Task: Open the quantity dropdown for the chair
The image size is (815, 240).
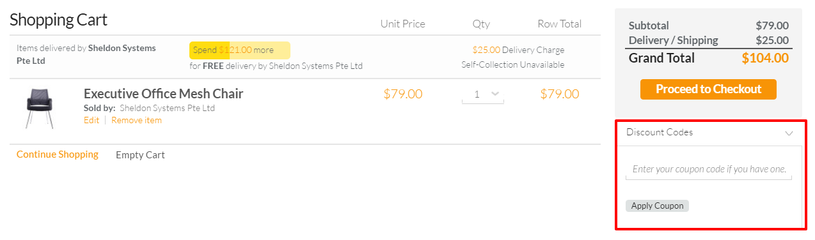Action: (x=483, y=94)
